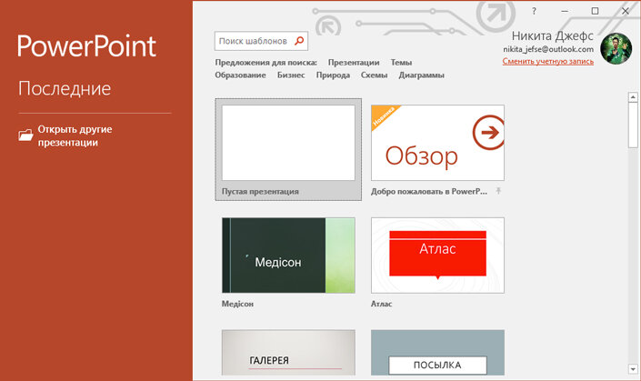Select the 'Схемы' search suggestion

tap(374, 75)
